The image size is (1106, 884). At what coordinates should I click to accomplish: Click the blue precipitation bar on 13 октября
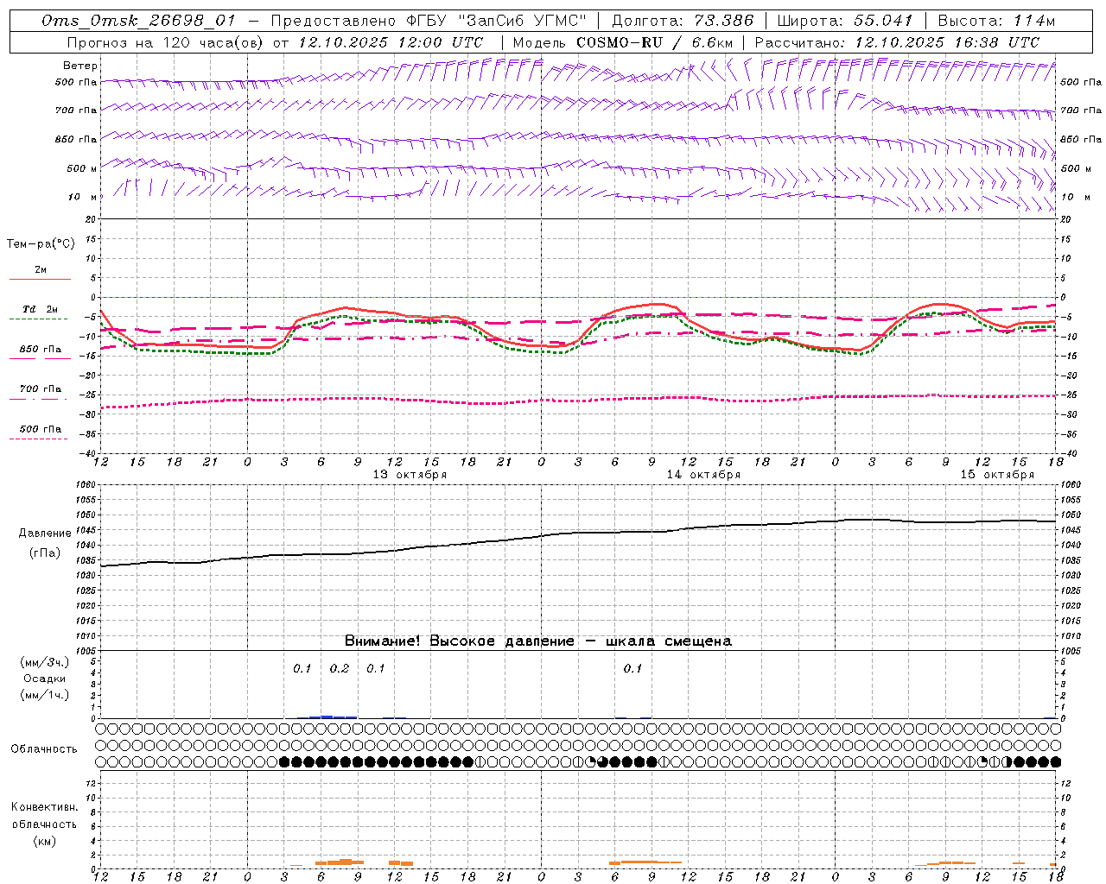coord(333,717)
